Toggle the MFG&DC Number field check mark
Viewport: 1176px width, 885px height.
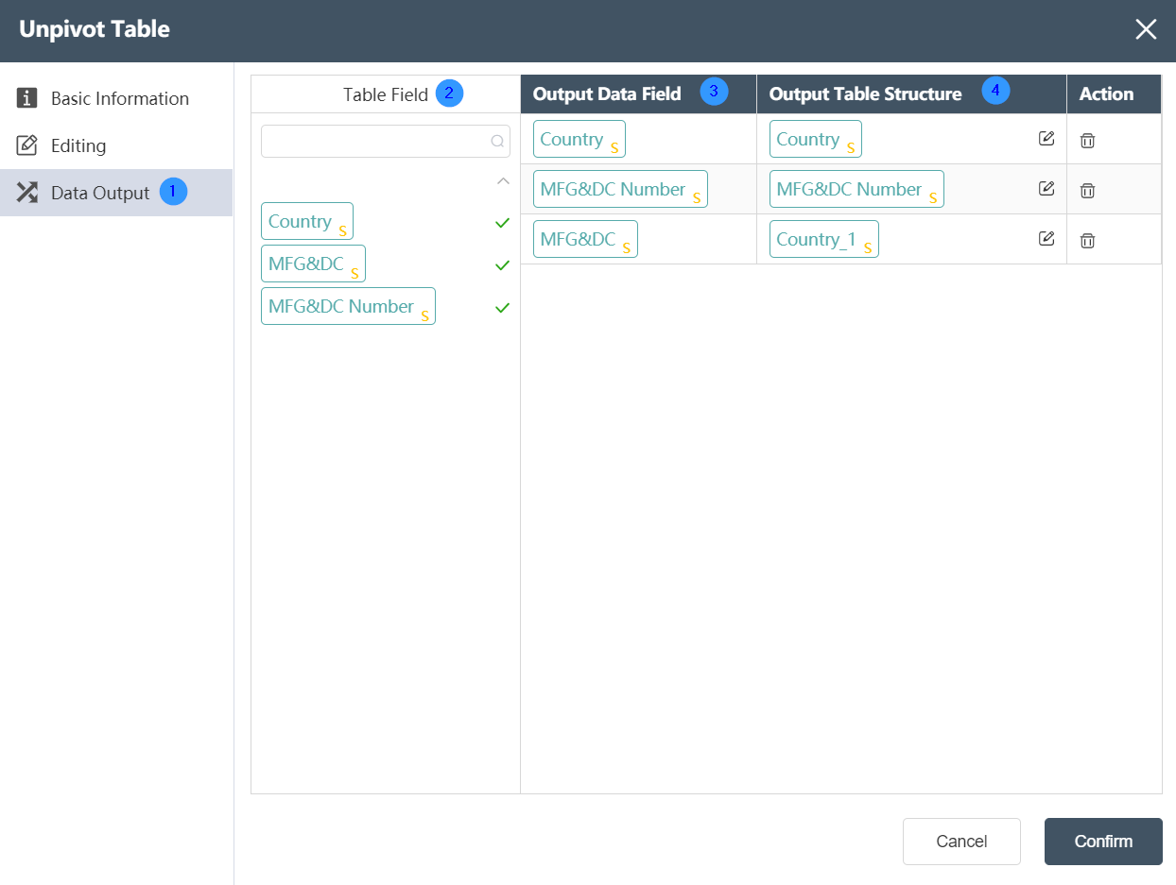[x=502, y=308]
